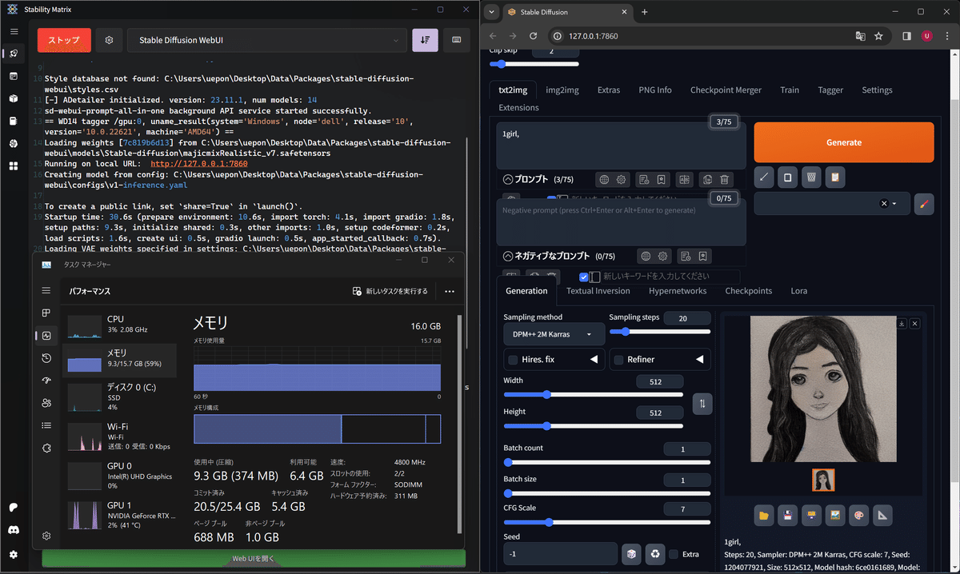Click the Web UIを開く green button
Viewport: 960px width, 574px height.
(254, 559)
